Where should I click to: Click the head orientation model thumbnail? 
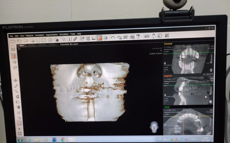[154, 127]
